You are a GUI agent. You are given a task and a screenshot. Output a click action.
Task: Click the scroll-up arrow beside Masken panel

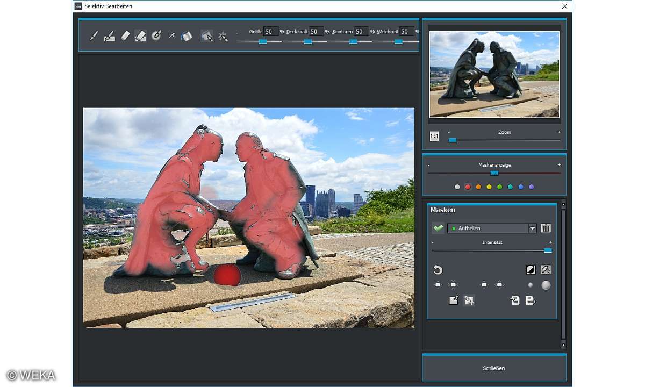click(x=563, y=204)
